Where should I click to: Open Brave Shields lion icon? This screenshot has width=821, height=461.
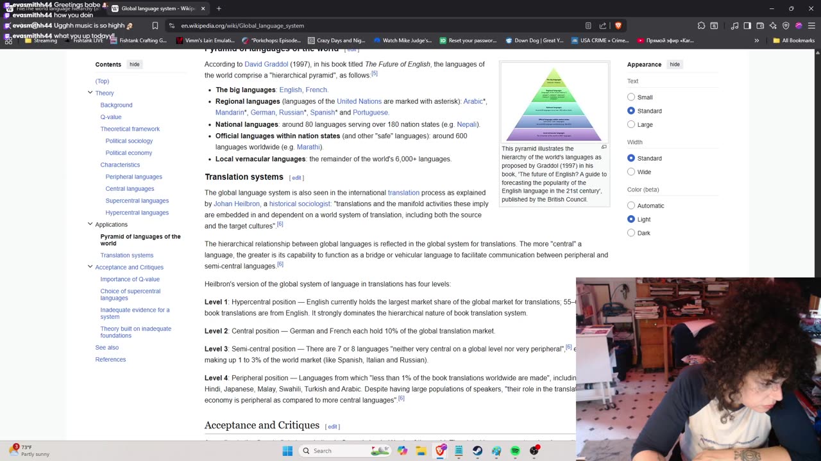coord(618,26)
